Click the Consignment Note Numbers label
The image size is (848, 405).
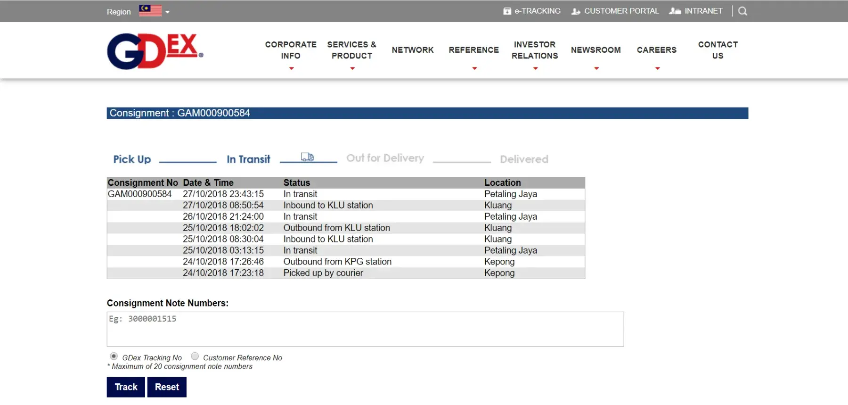click(168, 303)
